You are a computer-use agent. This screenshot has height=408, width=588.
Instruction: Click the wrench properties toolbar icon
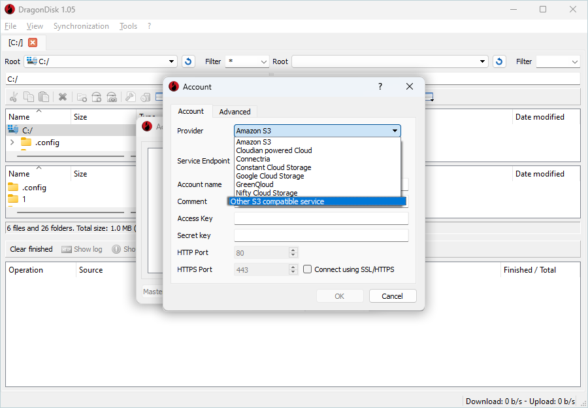click(x=130, y=97)
